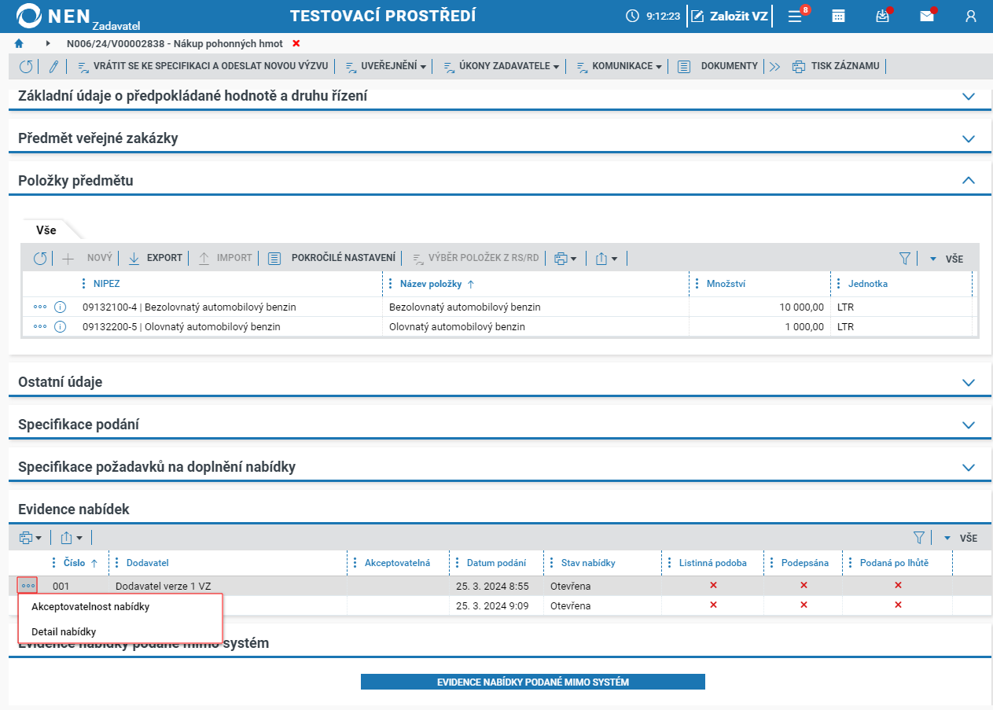993x710 pixels.
Task: Click the filter funnel icon in items grid
Action: [905, 258]
